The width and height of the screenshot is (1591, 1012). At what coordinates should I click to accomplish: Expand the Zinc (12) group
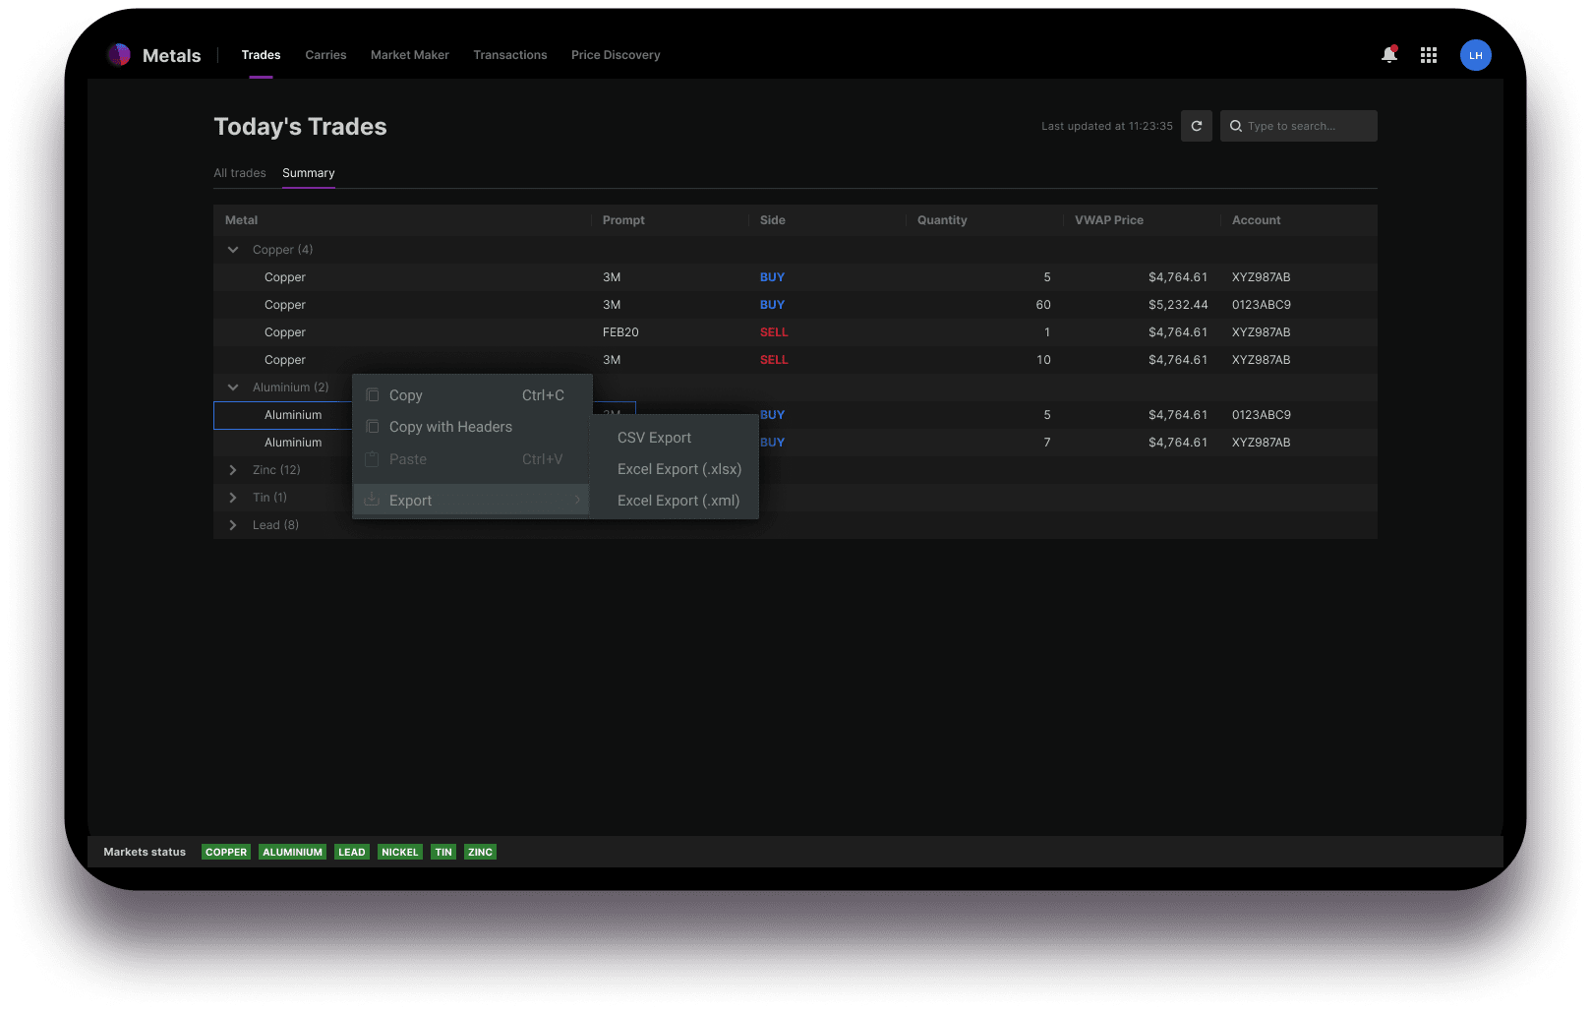233,470
